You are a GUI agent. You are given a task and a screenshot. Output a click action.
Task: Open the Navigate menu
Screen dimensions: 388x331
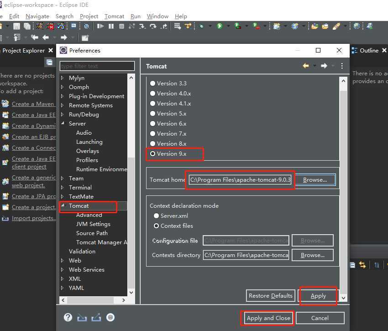[x=37, y=16]
